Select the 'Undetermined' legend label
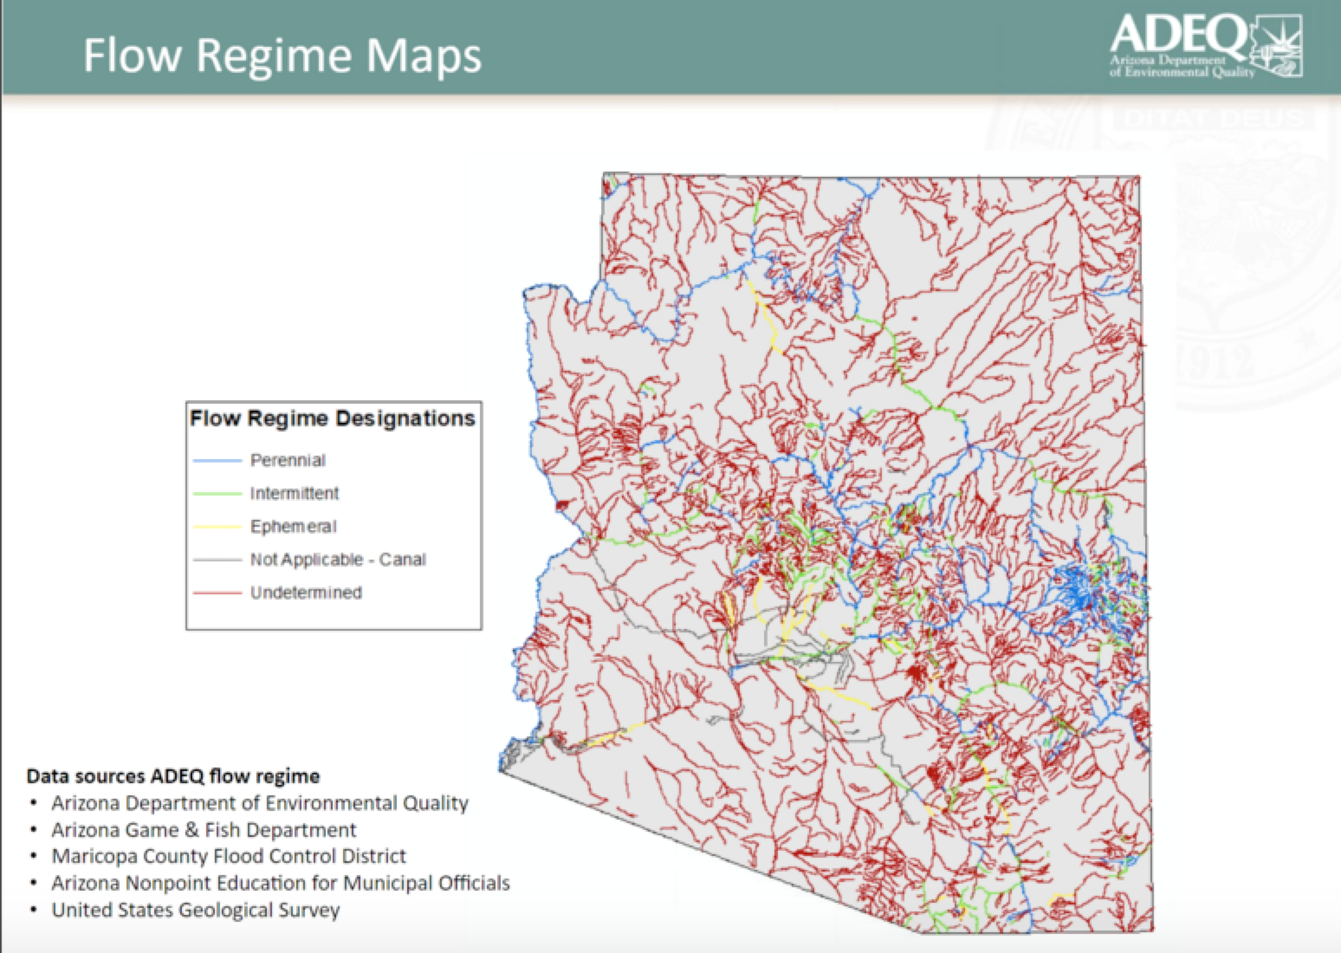 (306, 593)
